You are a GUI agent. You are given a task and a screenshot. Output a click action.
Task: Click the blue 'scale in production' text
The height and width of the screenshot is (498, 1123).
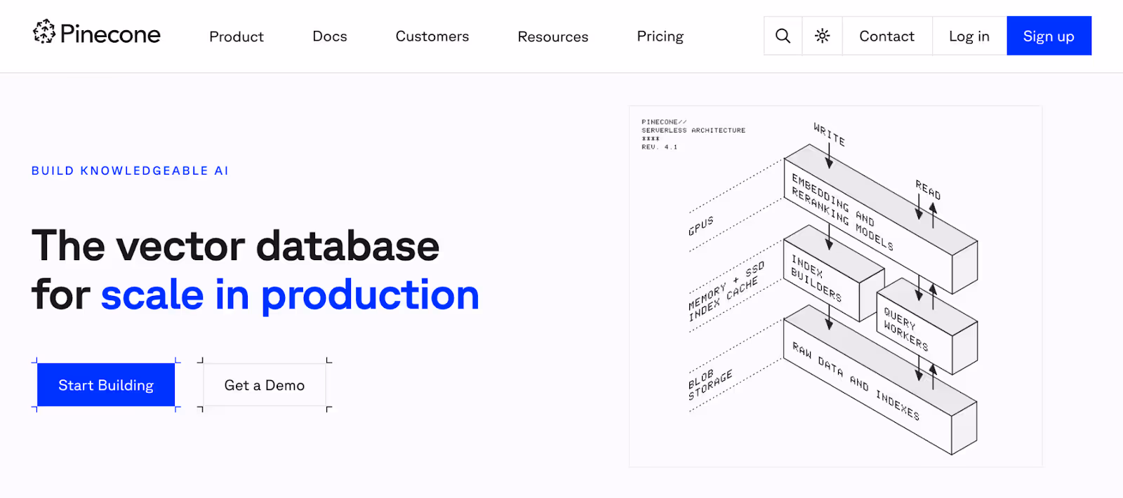coord(290,295)
